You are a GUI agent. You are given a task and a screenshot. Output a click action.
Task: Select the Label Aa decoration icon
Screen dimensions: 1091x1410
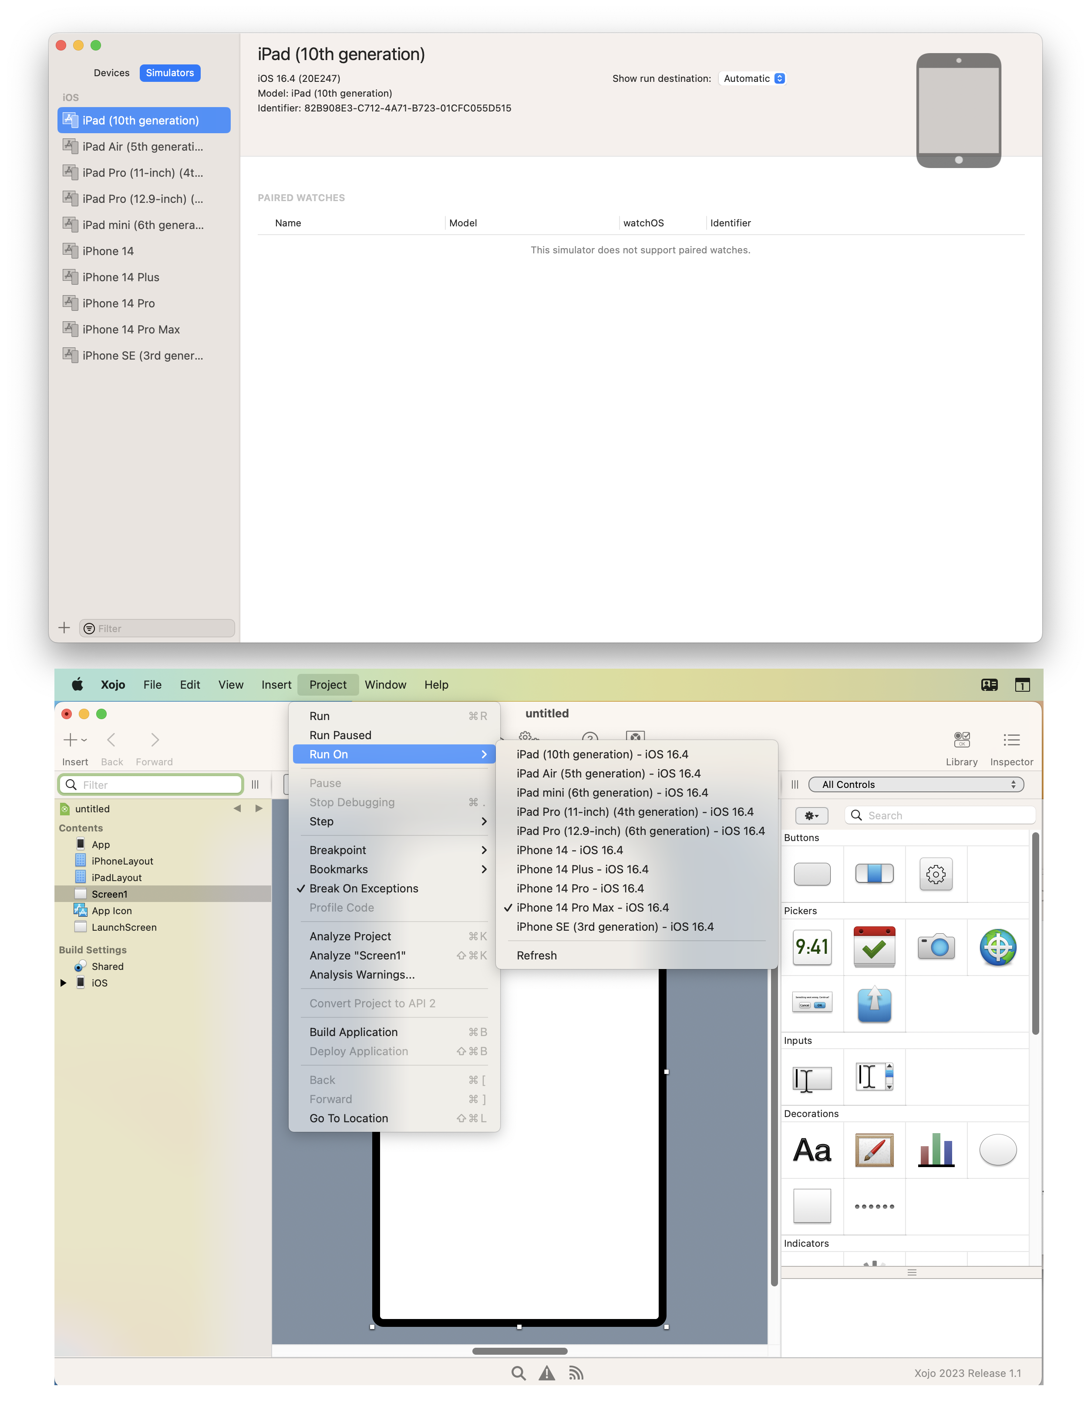point(812,1151)
